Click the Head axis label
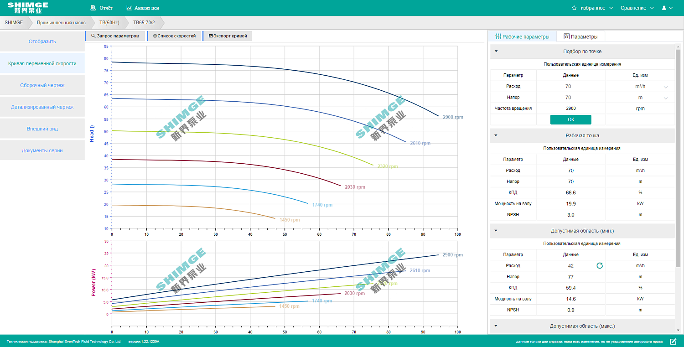Screen dimensions: 684x347 92,133
